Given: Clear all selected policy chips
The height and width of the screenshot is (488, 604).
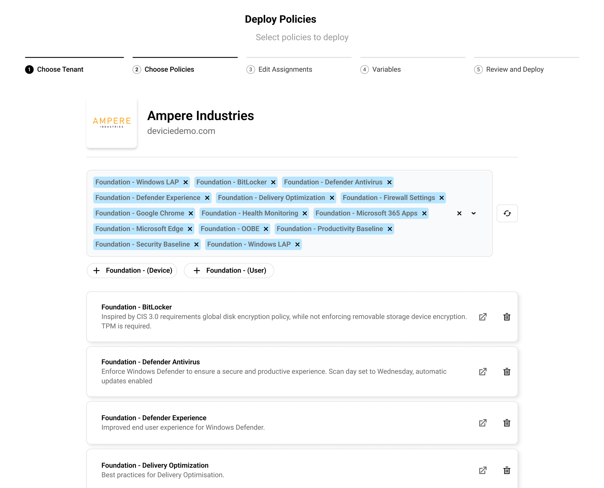Looking at the screenshot, I should (x=459, y=213).
